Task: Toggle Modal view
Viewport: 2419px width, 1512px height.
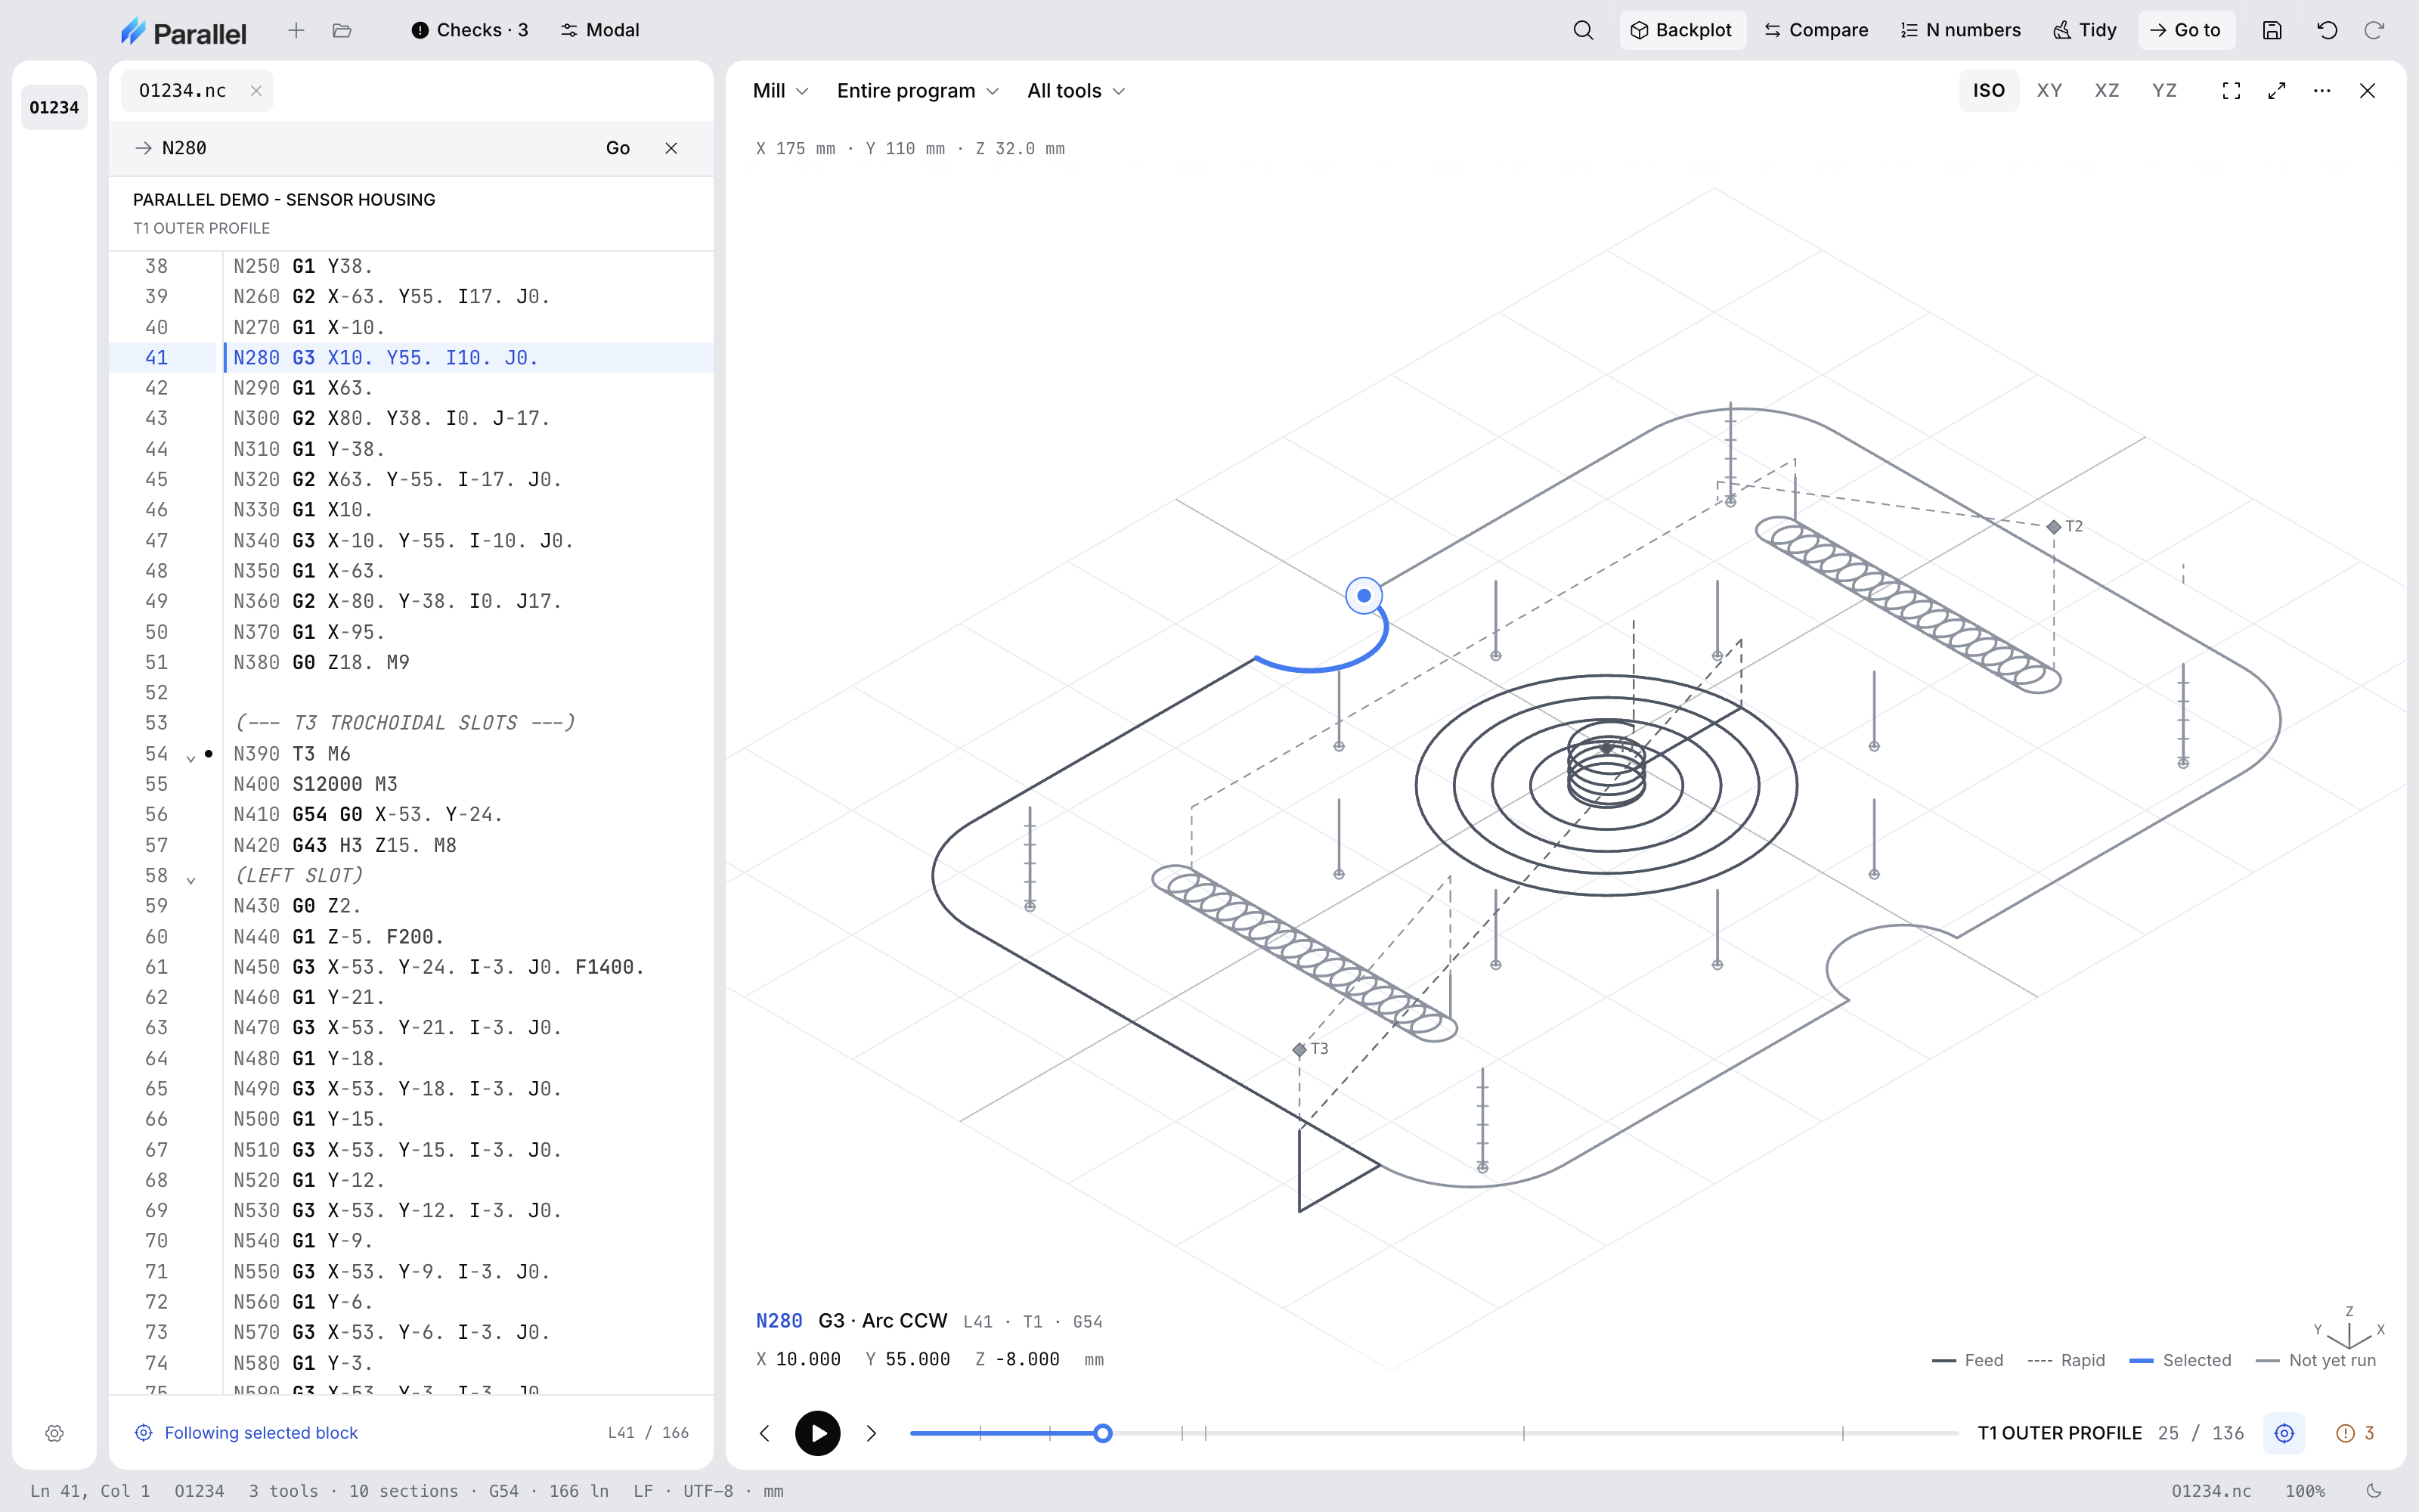Action: pos(599,30)
